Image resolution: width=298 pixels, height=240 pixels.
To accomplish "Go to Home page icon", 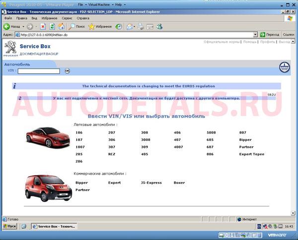I will click(x=61, y=26).
